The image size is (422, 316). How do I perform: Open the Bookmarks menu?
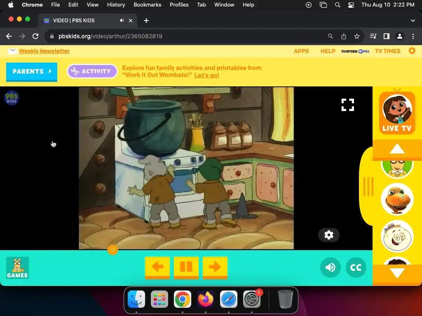147,5
